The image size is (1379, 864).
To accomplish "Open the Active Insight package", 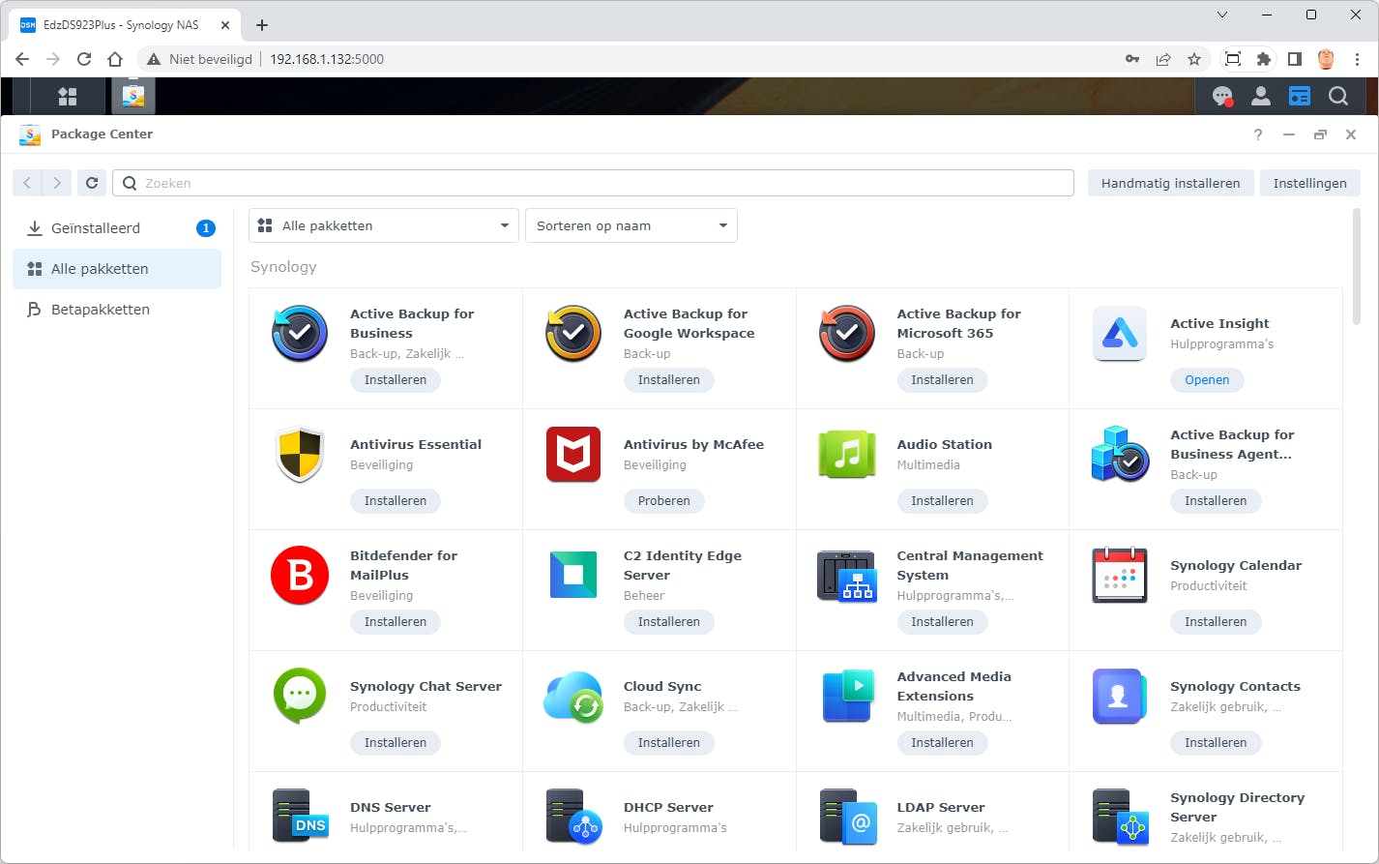I will pyautogui.click(x=1207, y=380).
